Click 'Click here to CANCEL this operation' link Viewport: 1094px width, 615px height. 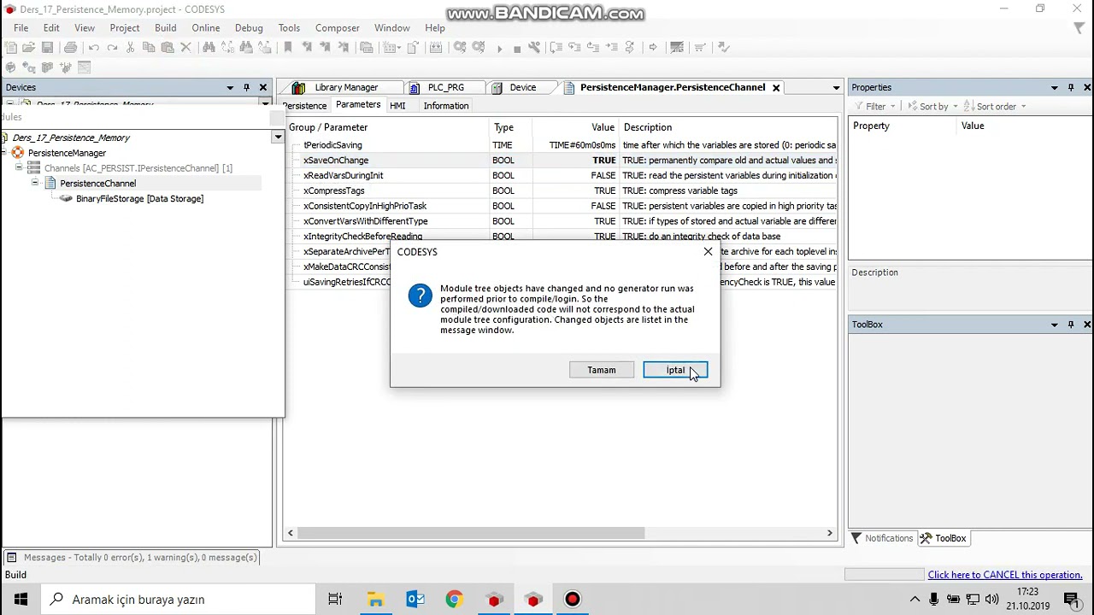(1005, 575)
